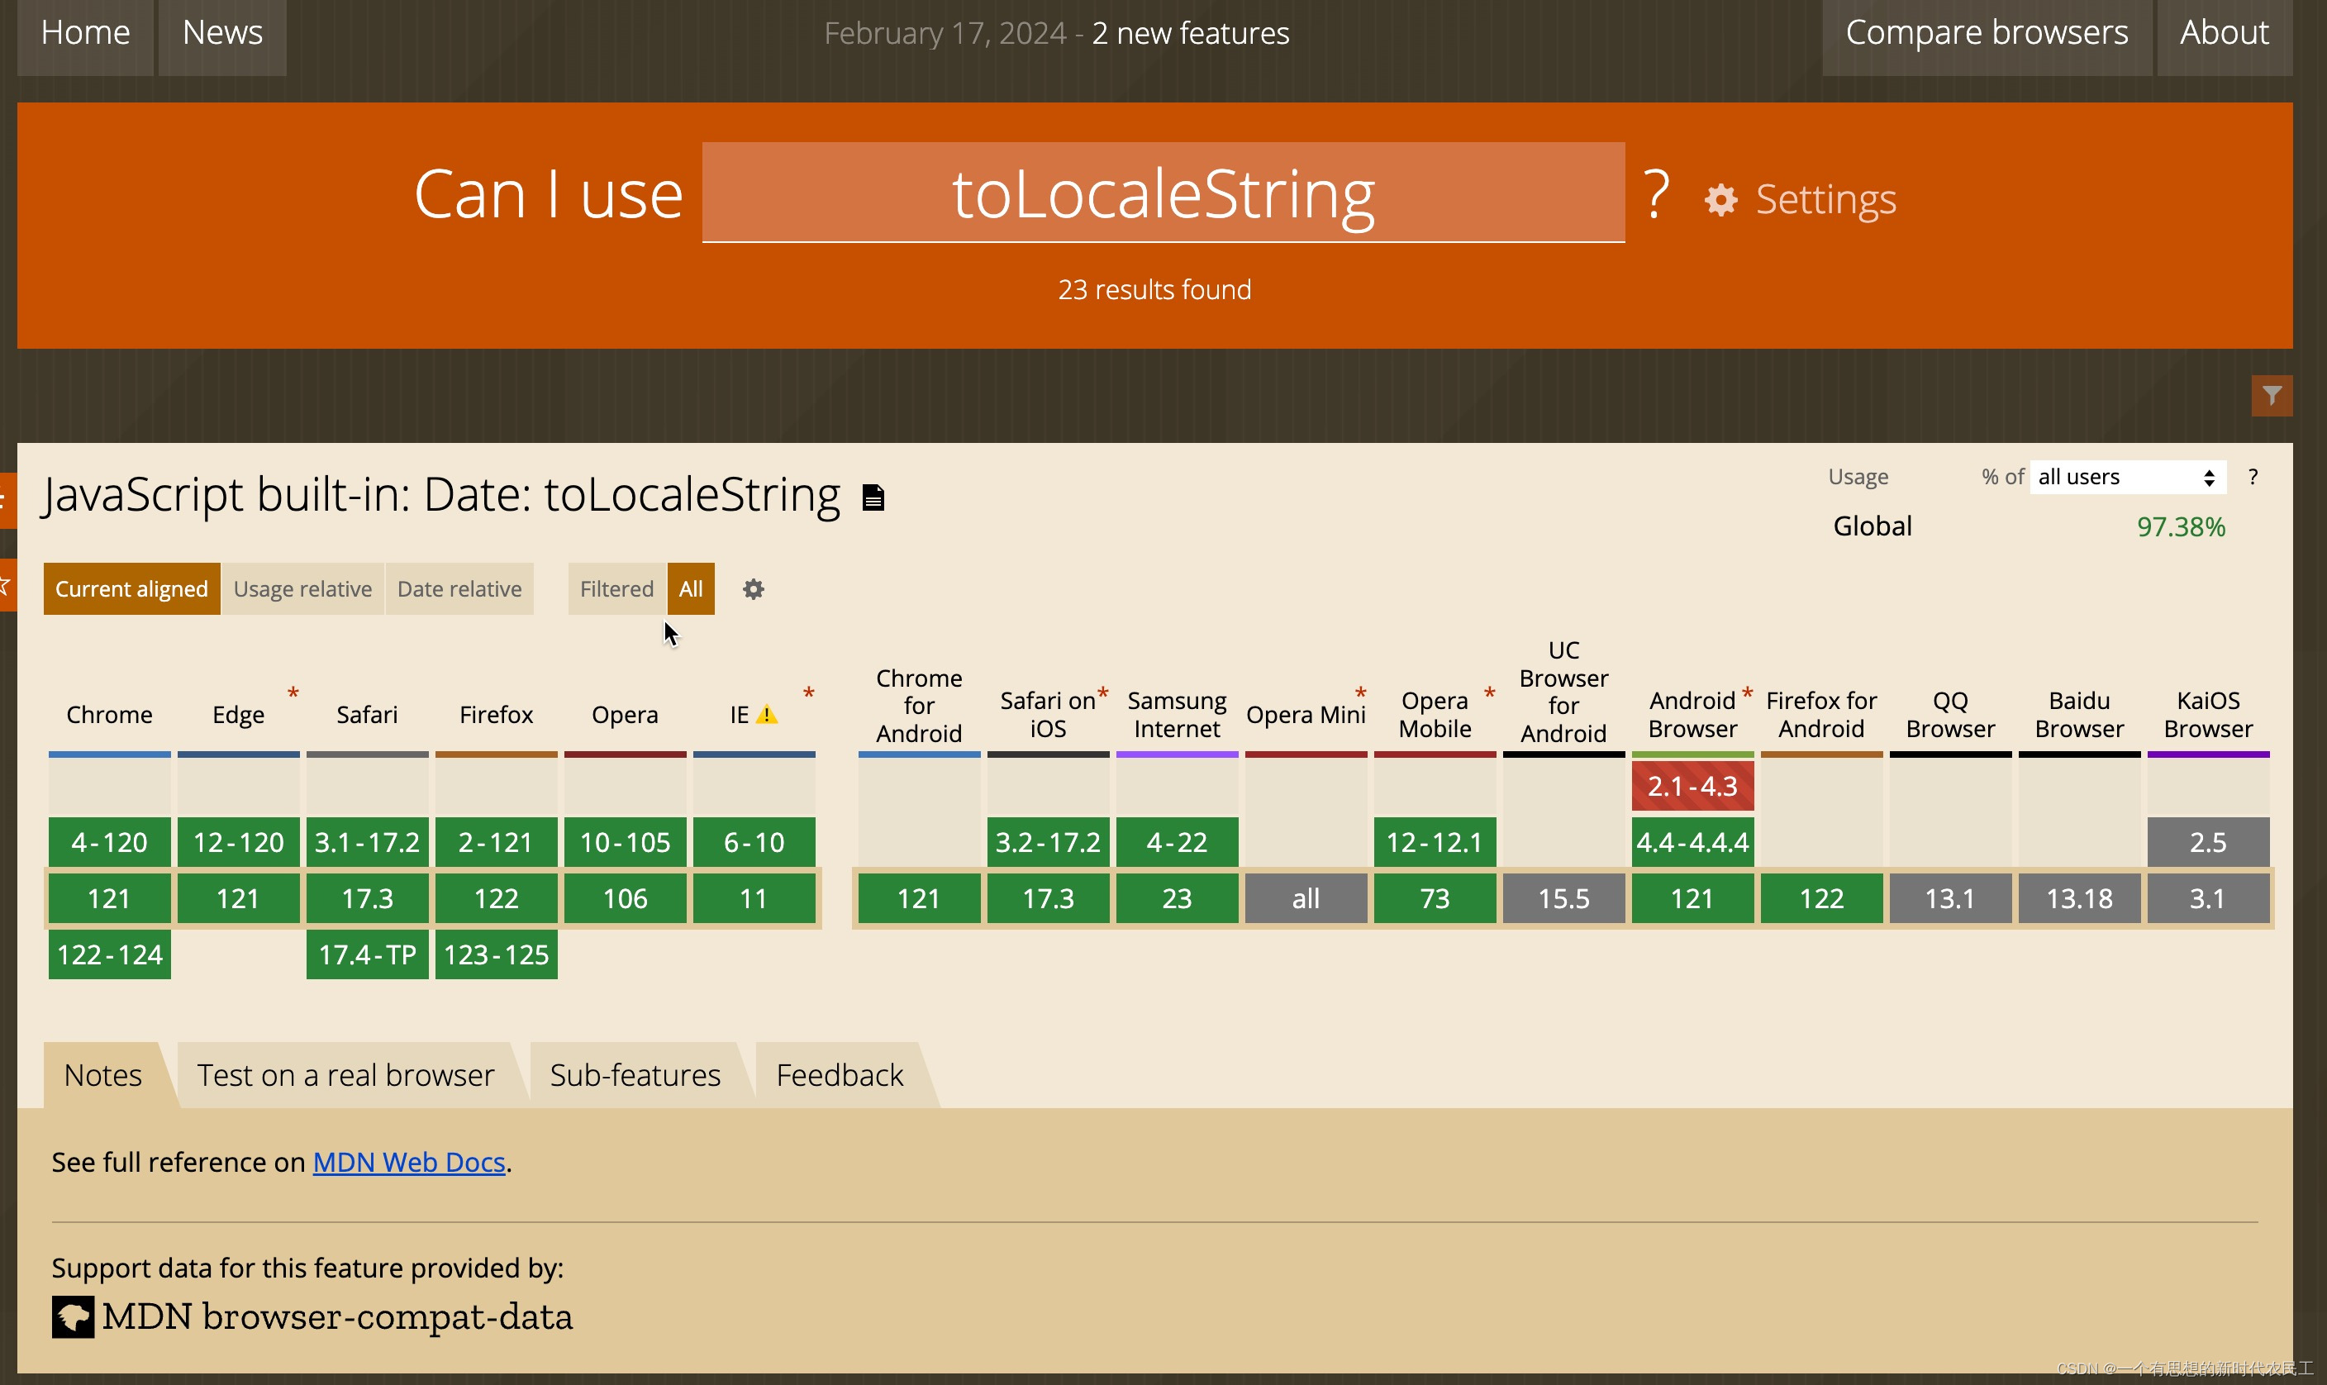Click the Android Browser 2.1-4.3 red cell
The height and width of the screenshot is (1385, 2327).
pyautogui.click(x=1692, y=785)
